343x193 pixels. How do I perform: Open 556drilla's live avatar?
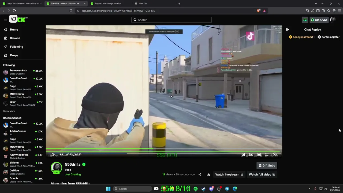click(x=57, y=168)
